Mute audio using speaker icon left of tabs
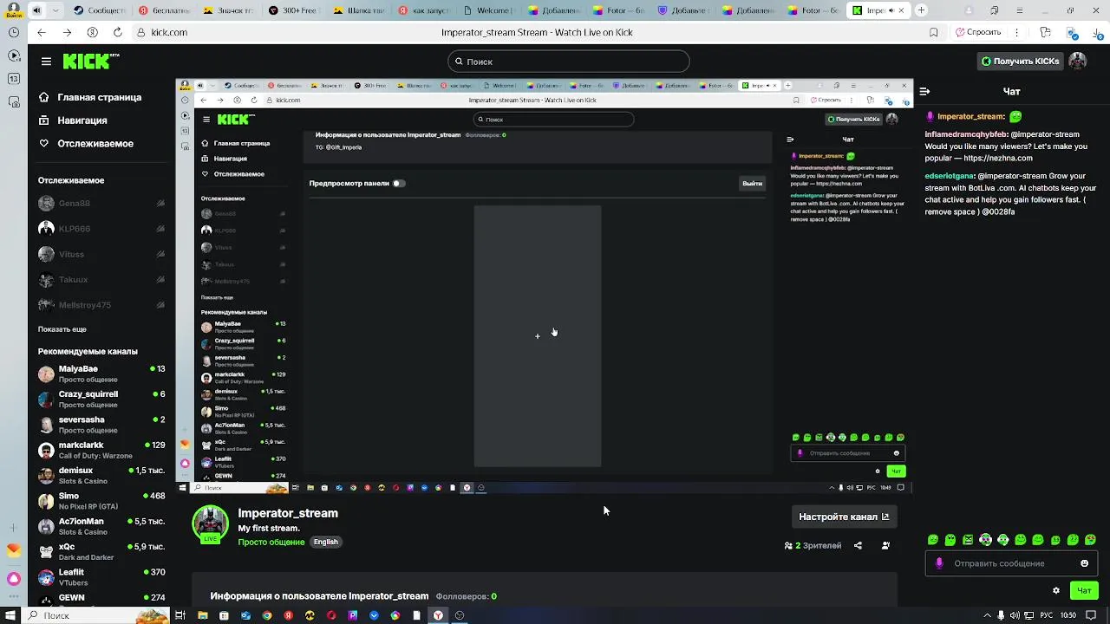Screen dimensions: 1110x624 (x=36, y=10)
